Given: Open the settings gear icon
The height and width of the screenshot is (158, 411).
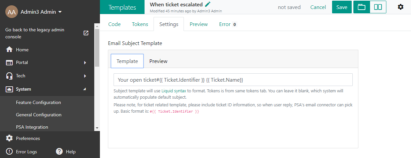Looking at the screenshot, I should (401, 7).
